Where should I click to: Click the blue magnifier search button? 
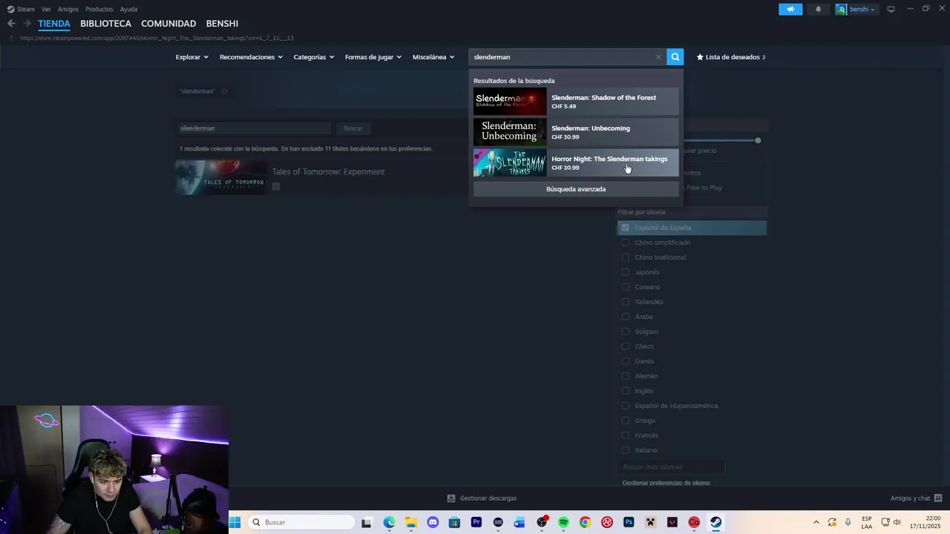click(x=675, y=57)
